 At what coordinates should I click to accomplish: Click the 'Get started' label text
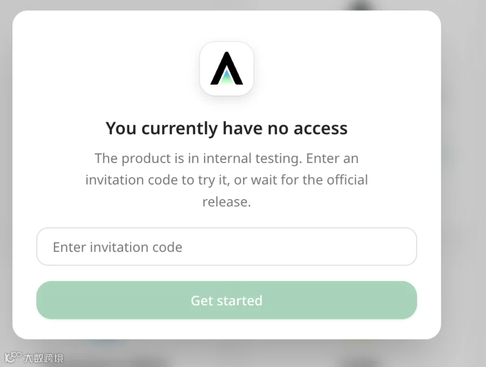(x=227, y=301)
